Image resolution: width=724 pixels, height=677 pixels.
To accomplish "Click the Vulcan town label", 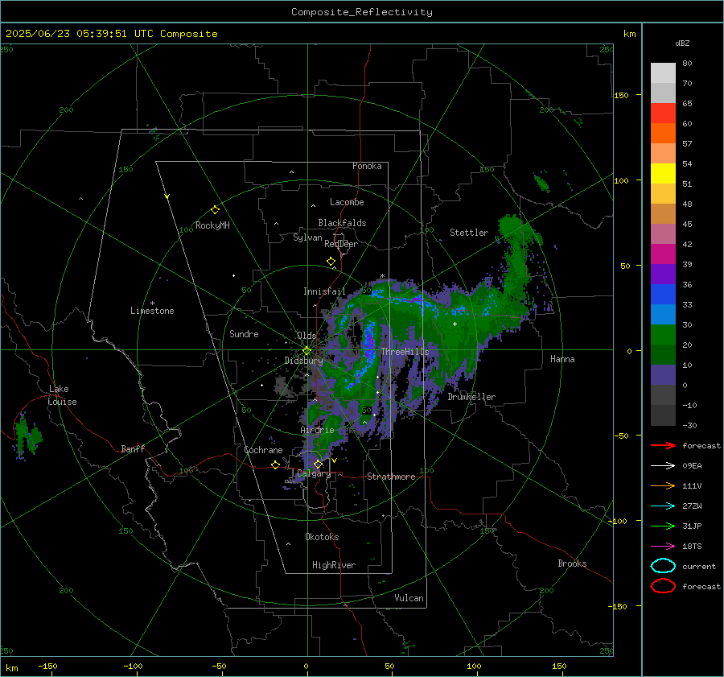I will point(409,598).
